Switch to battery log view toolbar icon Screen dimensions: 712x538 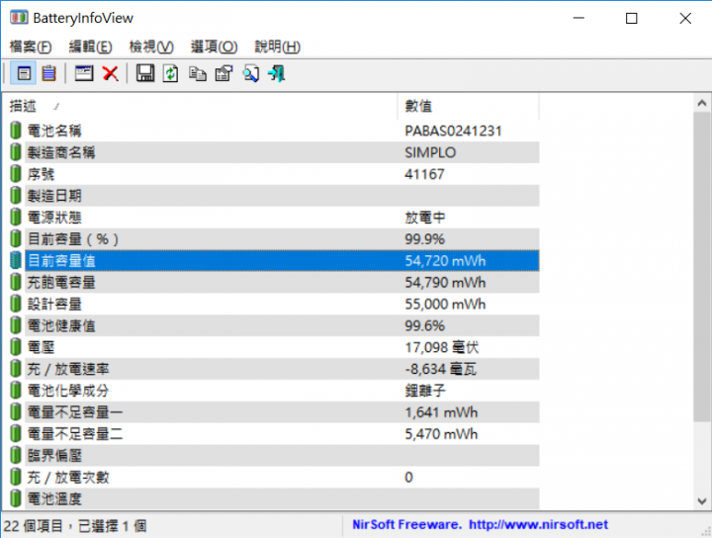click(x=48, y=73)
